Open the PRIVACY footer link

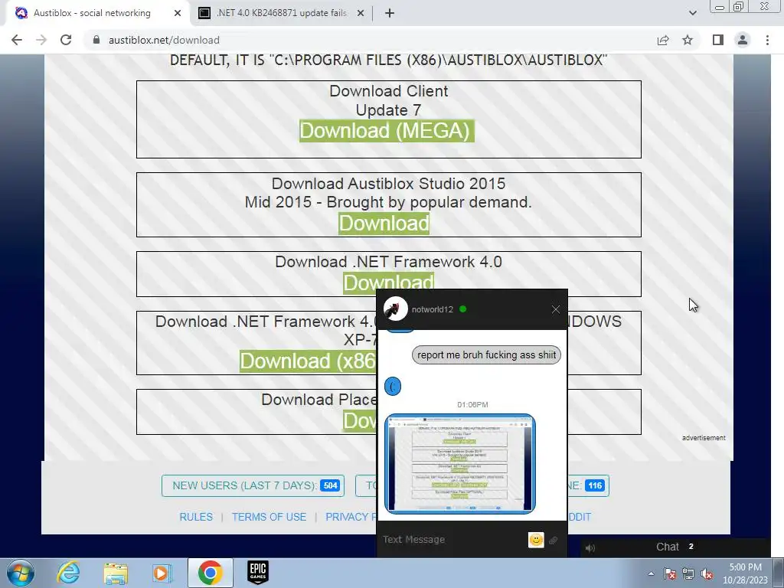tap(351, 517)
